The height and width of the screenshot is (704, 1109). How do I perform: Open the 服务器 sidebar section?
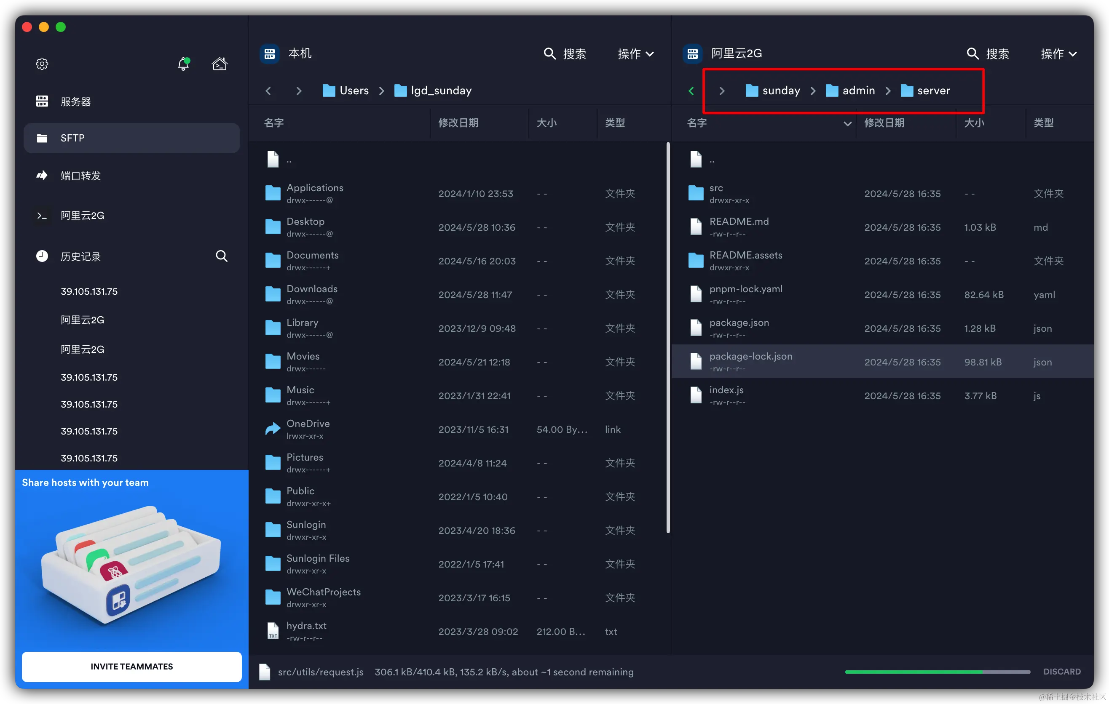coord(75,102)
